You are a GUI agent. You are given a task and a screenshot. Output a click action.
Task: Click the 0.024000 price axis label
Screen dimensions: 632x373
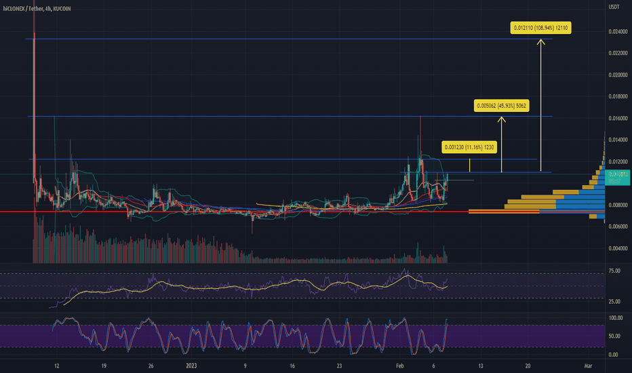coord(618,31)
